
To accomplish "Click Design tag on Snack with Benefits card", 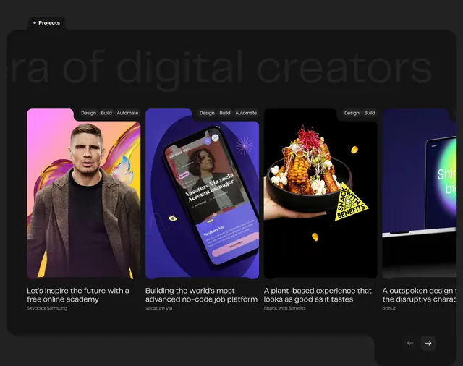I will click(352, 113).
